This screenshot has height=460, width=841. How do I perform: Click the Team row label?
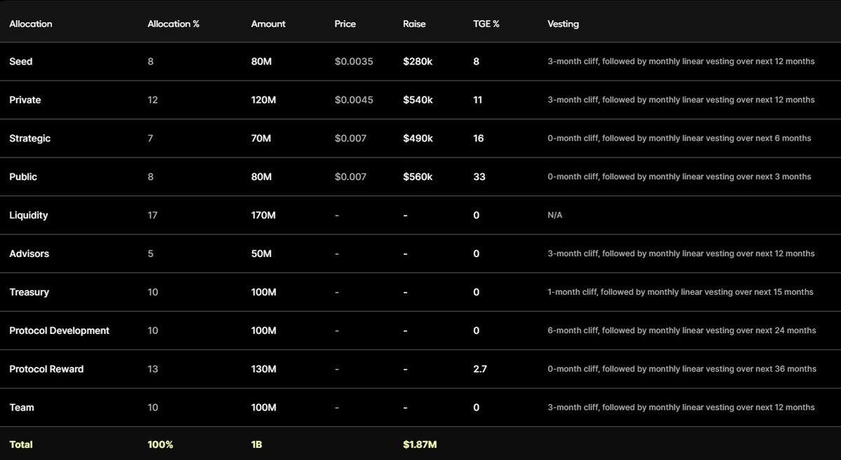(x=22, y=407)
